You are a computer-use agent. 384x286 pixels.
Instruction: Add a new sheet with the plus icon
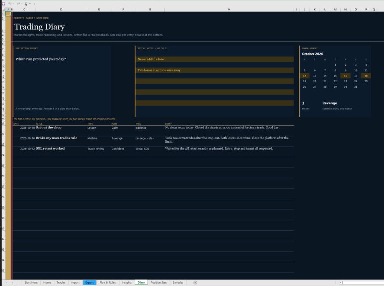click(195, 283)
